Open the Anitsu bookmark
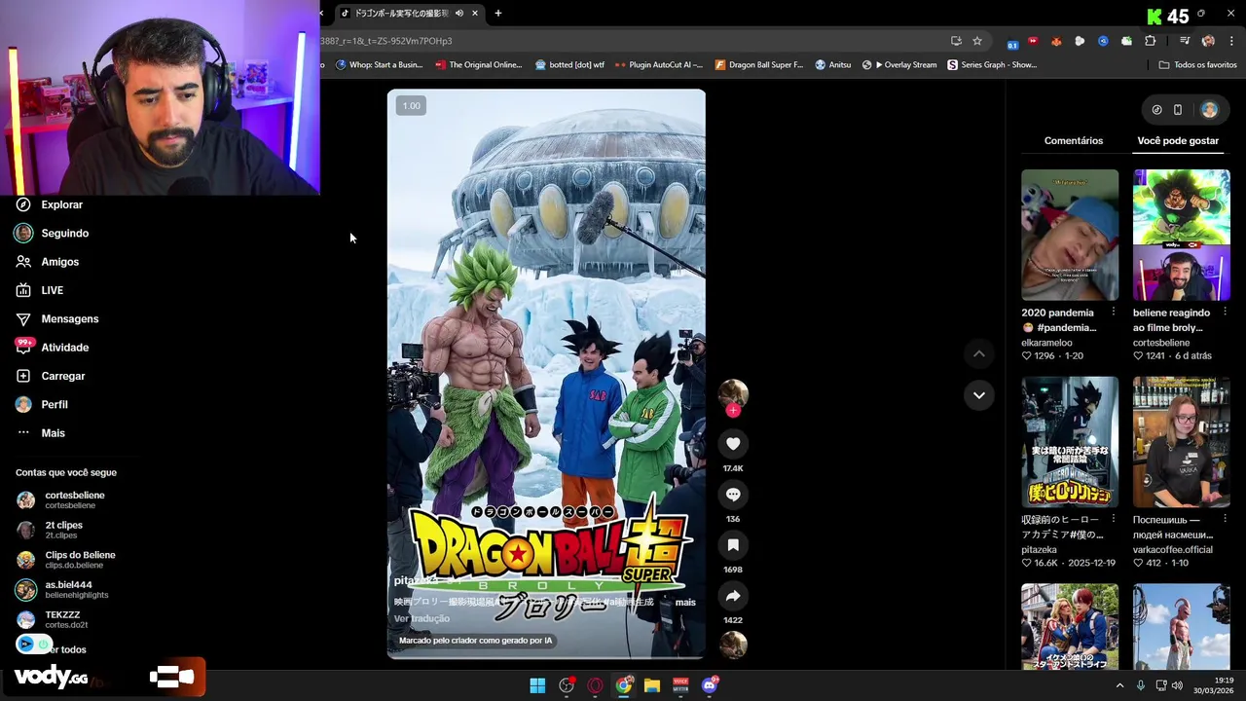 [833, 65]
